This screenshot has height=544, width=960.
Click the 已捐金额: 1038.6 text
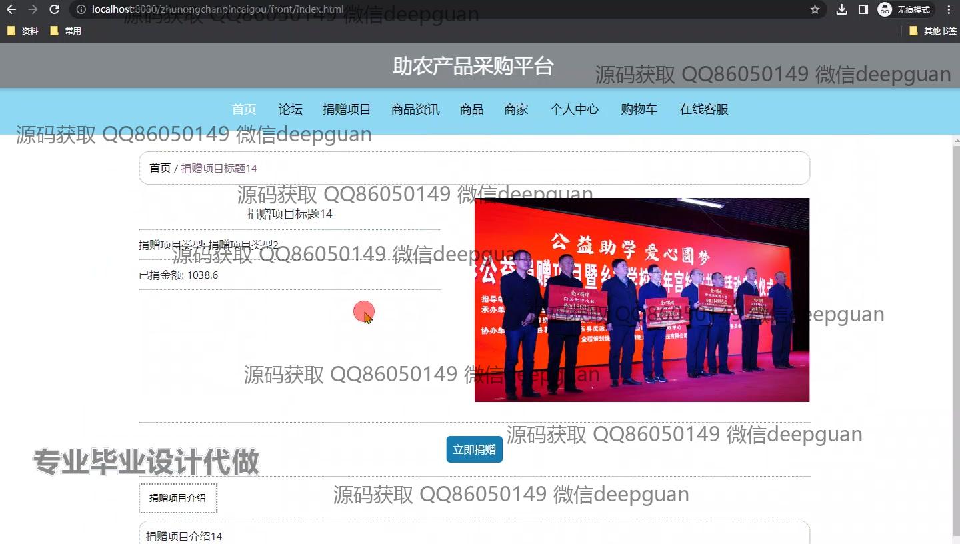(x=178, y=275)
